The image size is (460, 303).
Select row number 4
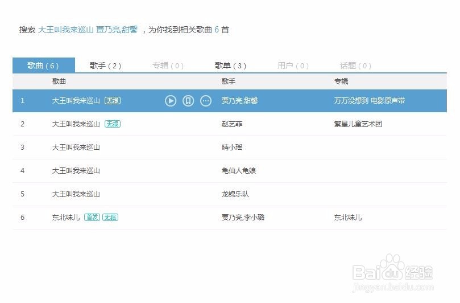click(x=22, y=171)
